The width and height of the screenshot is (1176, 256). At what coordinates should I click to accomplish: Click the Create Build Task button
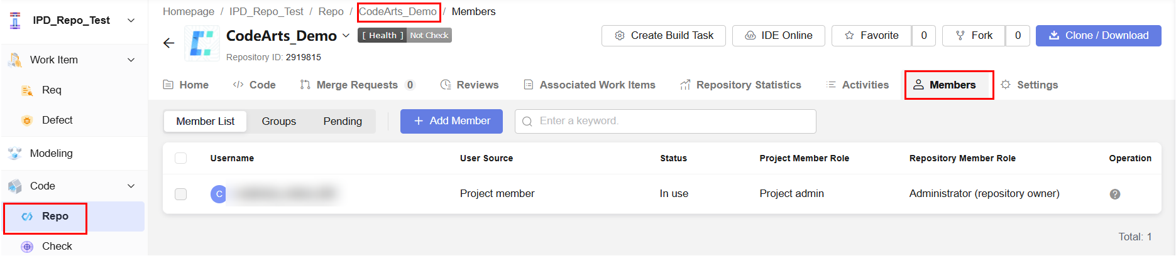click(664, 36)
